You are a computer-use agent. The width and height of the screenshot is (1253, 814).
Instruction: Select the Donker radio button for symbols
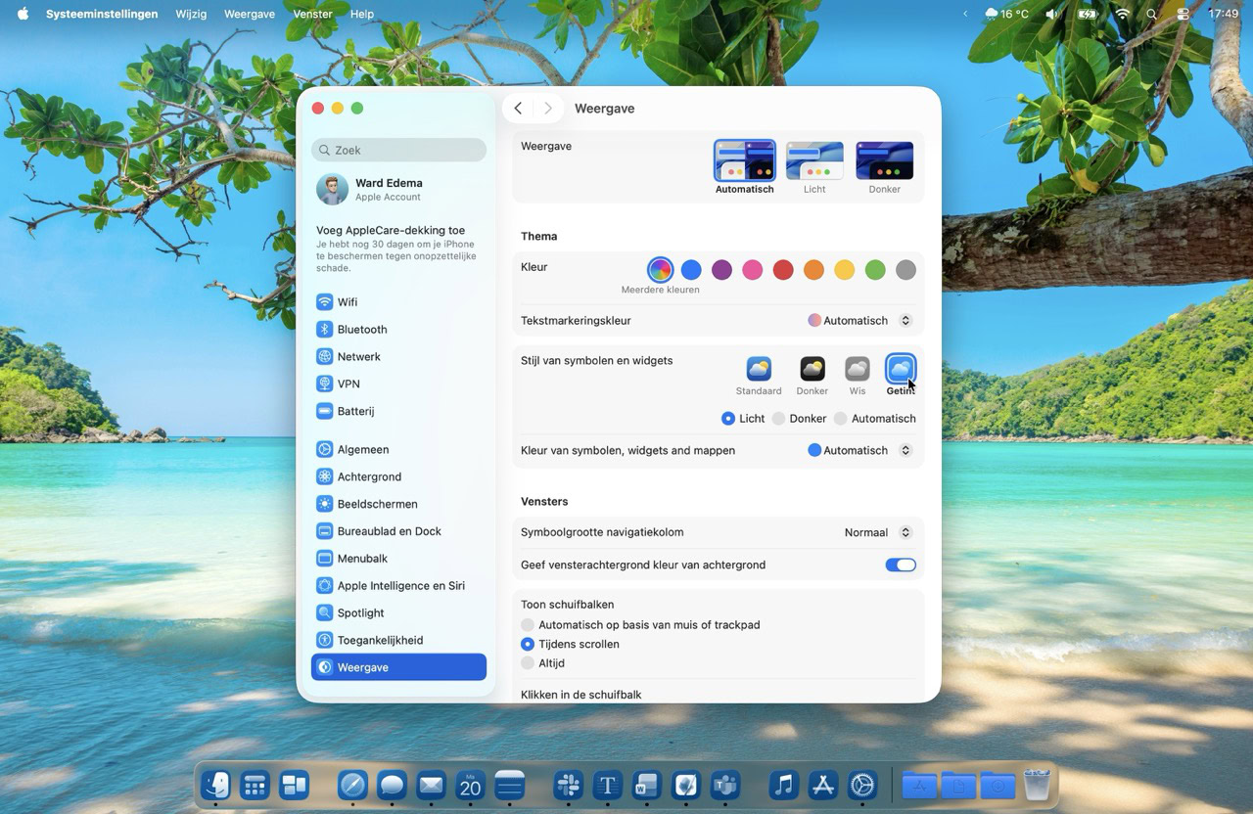pos(779,419)
